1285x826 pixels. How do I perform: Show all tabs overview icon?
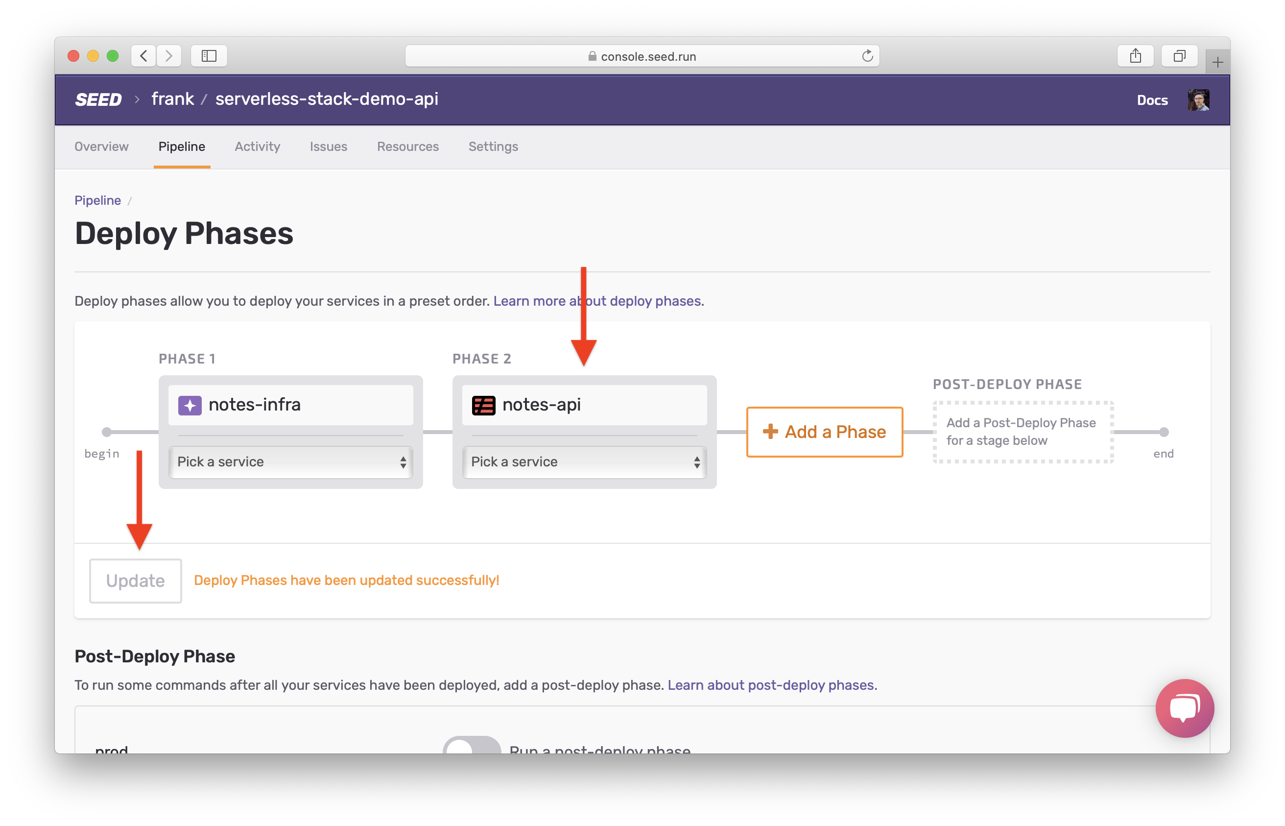coord(1179,56)
